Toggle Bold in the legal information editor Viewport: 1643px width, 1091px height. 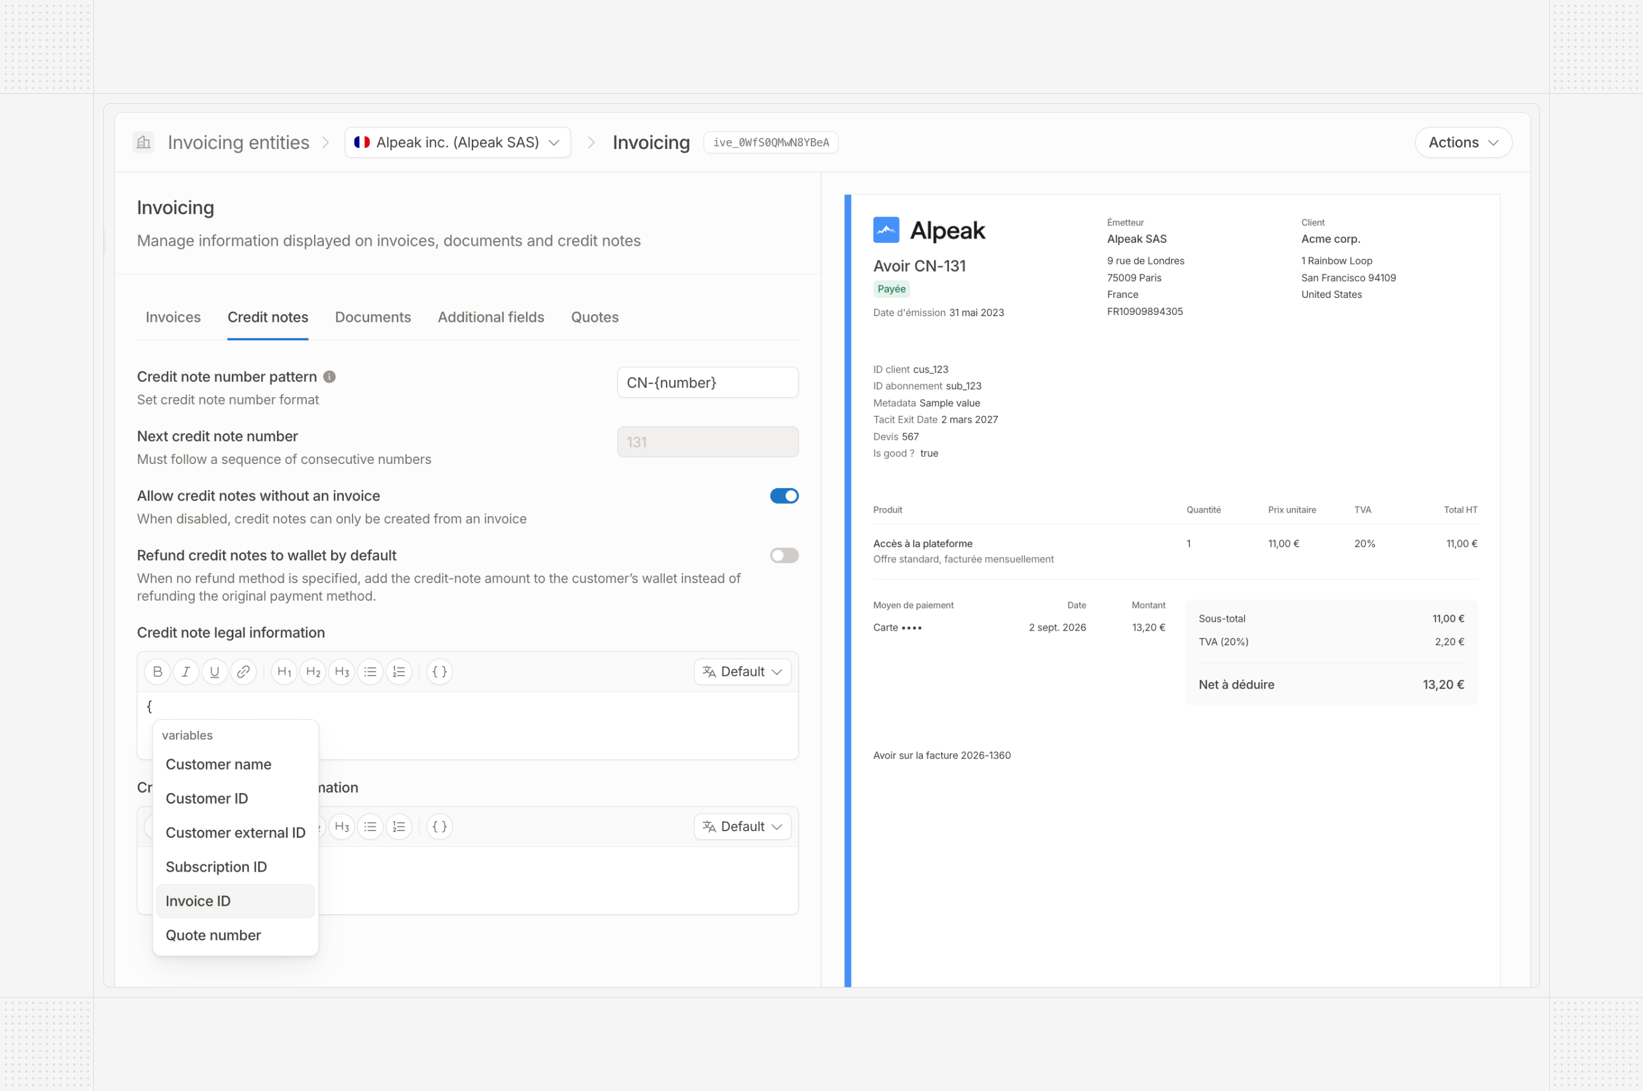coord(157,672)
